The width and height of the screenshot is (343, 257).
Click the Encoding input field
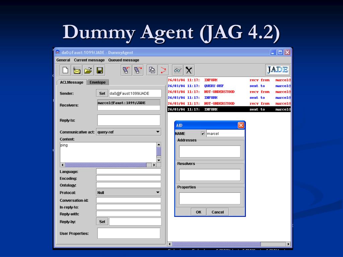(x=129, y=178)
